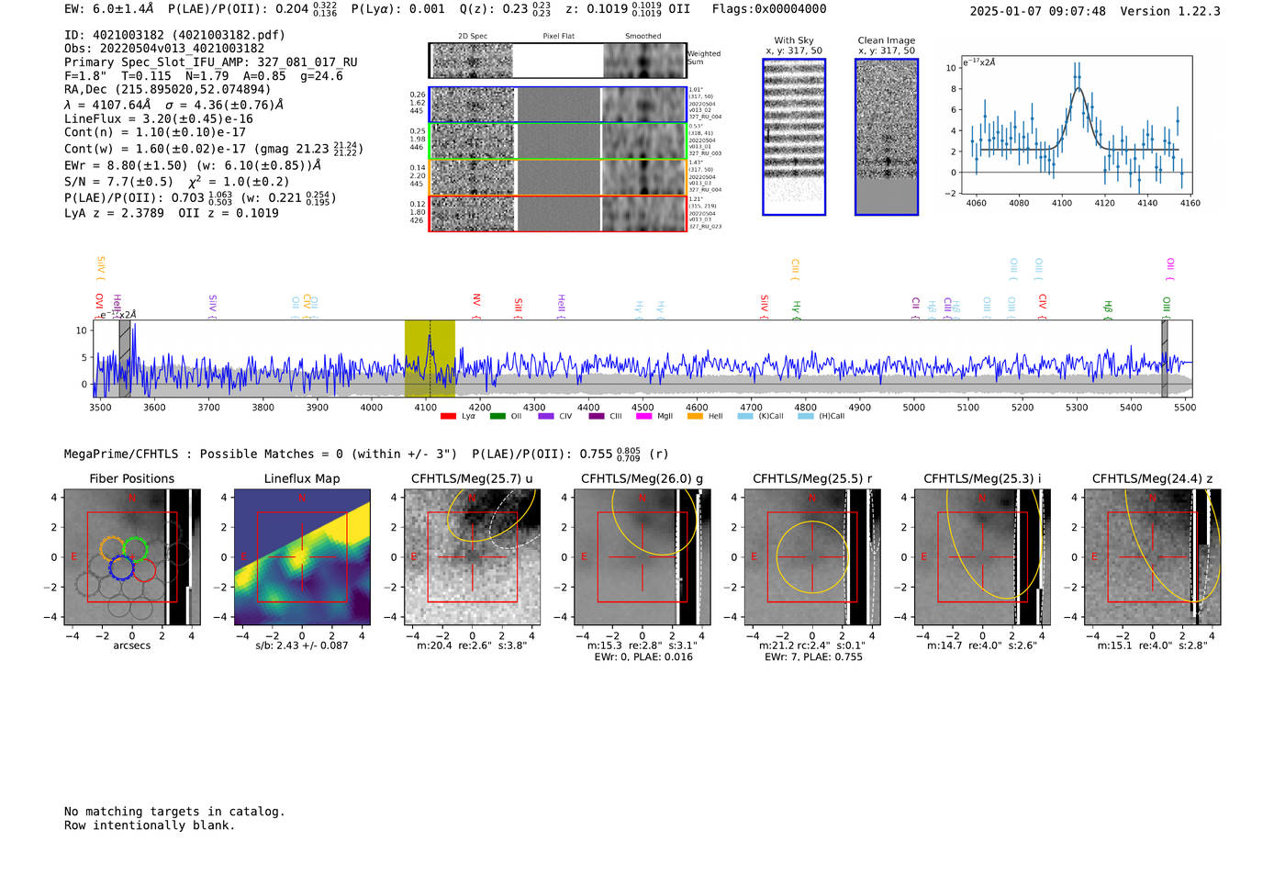
Task: Click the red-bordered fiber spectrum row
Action: coord(557,213)
